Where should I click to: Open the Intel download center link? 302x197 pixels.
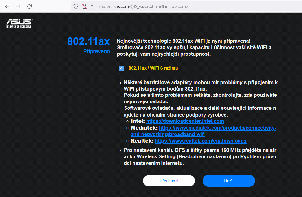pos(185,121)
